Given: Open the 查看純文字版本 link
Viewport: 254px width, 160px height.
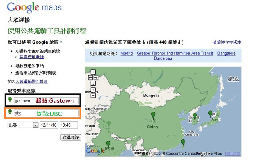Looking at the screenshot, I should click(x=227, y=42).
